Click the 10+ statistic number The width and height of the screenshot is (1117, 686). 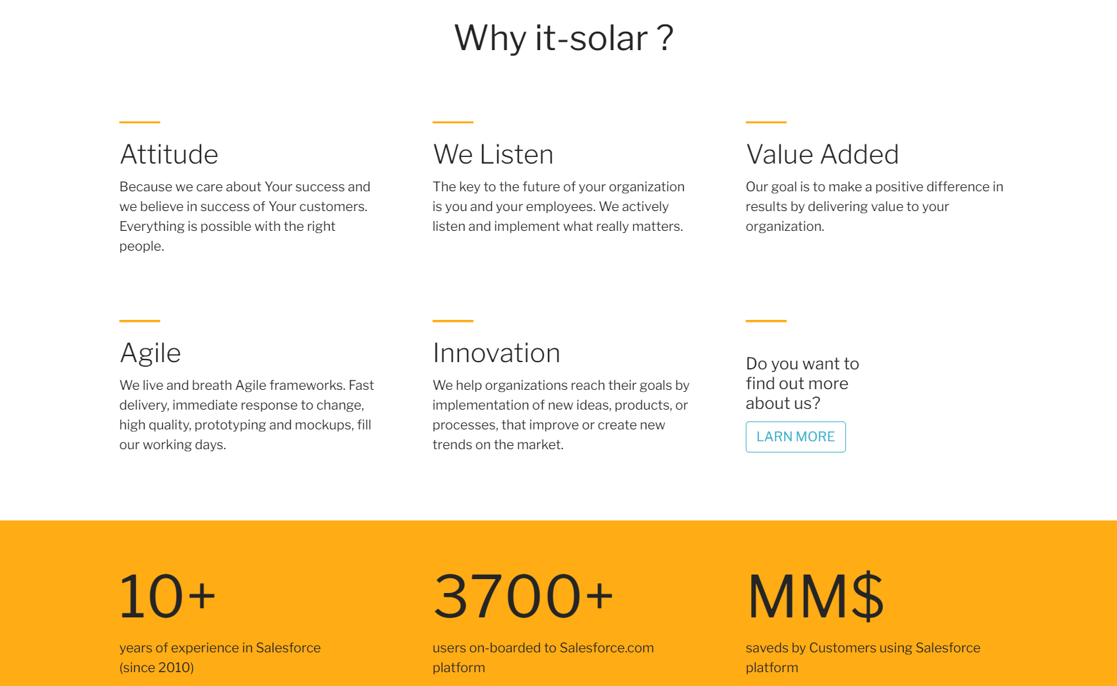click(x=167, y=596)
